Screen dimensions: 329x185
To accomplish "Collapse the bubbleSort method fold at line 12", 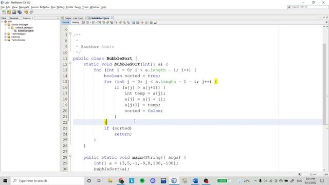I will click(x=70, y=63).
